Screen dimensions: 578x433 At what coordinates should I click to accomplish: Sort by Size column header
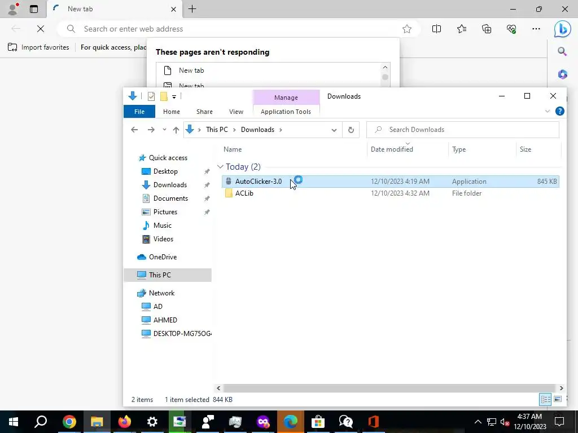click(x=526, y=149)
